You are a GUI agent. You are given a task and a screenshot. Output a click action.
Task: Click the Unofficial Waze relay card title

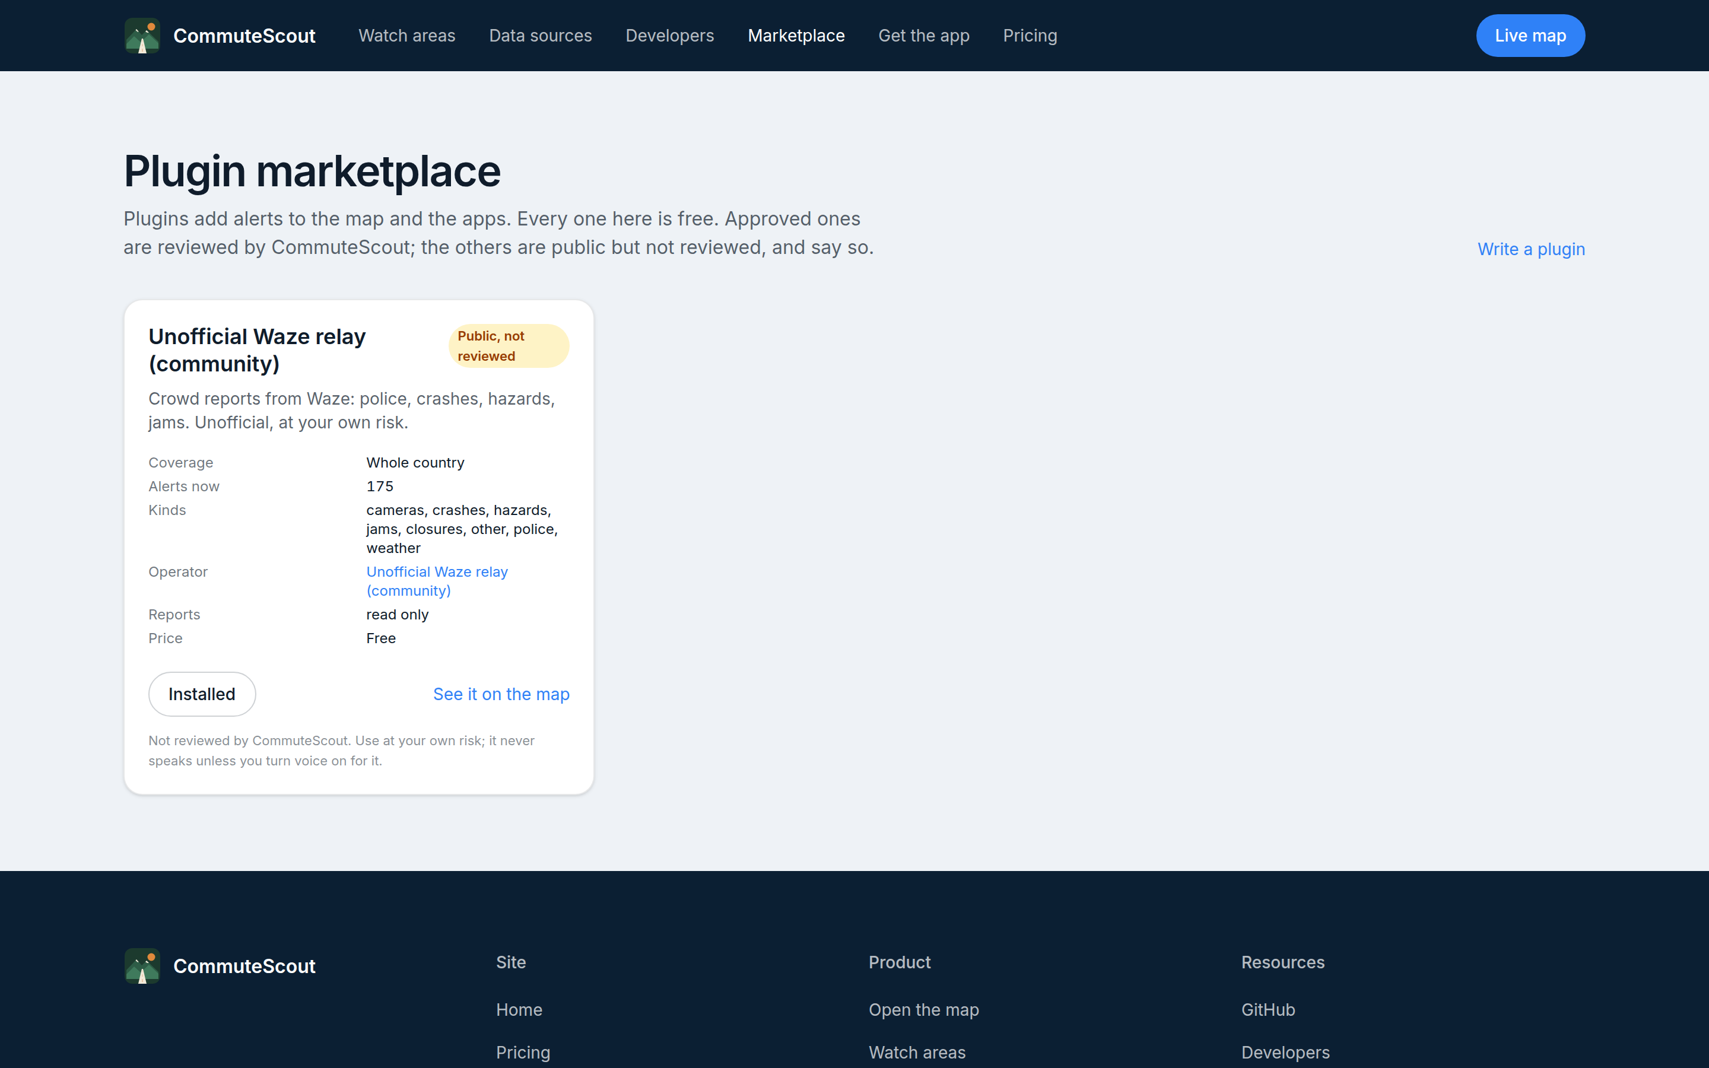tap(257, 349)
